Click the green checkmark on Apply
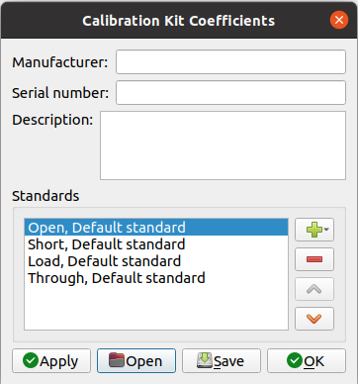The width and height of the screenshot is (358, 384). (x=31, y=360)
